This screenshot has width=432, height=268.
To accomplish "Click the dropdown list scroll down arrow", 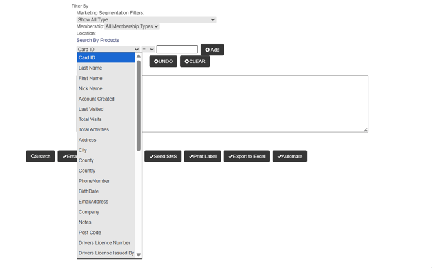I will [138, 254].
